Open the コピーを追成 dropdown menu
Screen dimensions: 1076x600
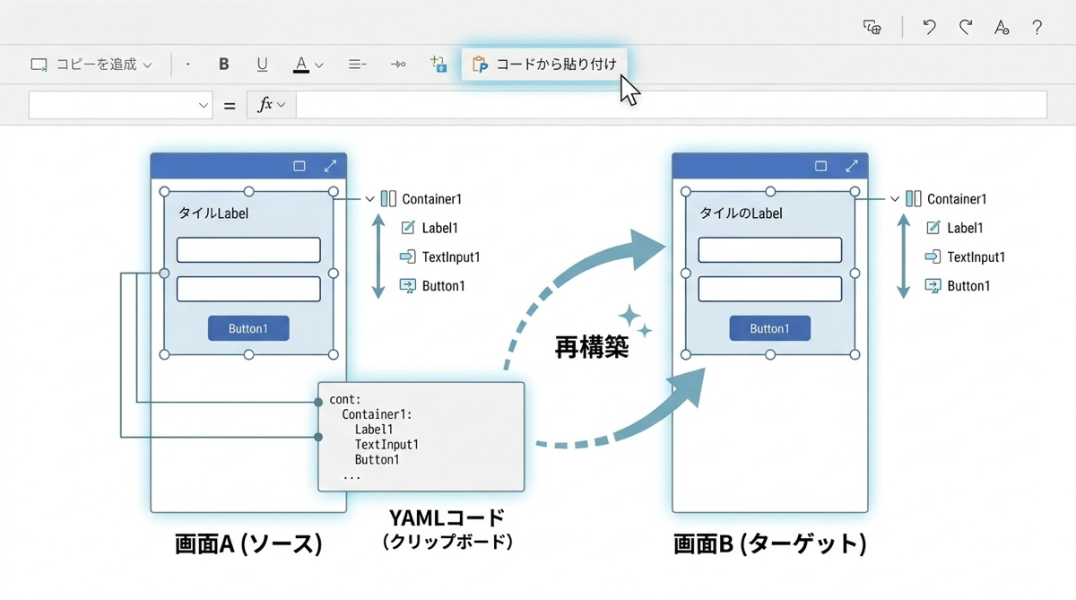point(91,65)
